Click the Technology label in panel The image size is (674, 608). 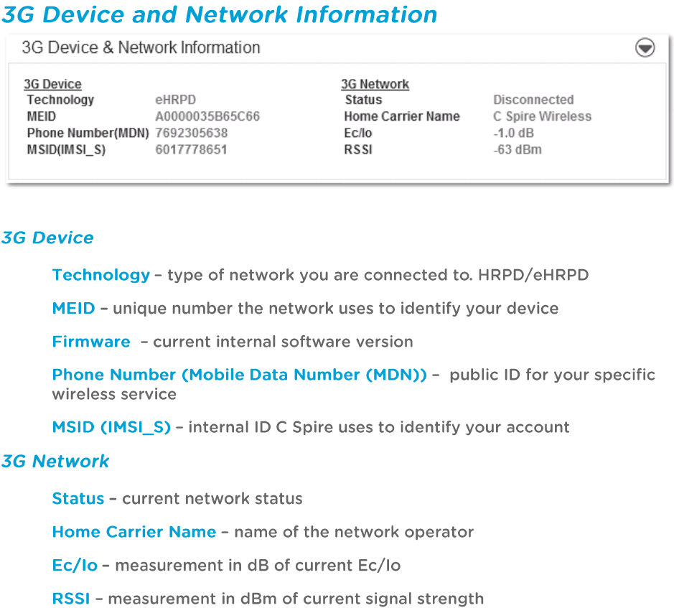pos(60,100)
